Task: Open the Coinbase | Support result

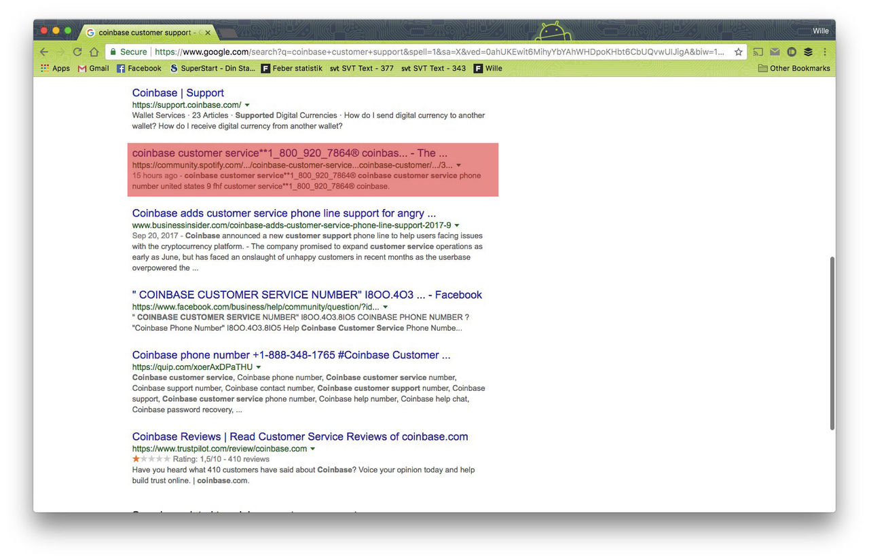Action: [x=178, y=93]
